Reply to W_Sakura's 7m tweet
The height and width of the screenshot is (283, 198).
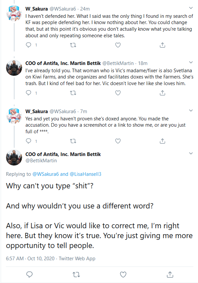pyautogui.click(x=28, y=141)
